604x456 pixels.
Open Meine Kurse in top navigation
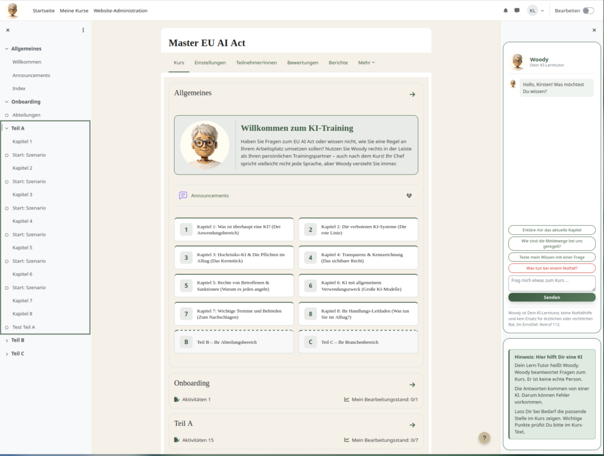(74, 11)
